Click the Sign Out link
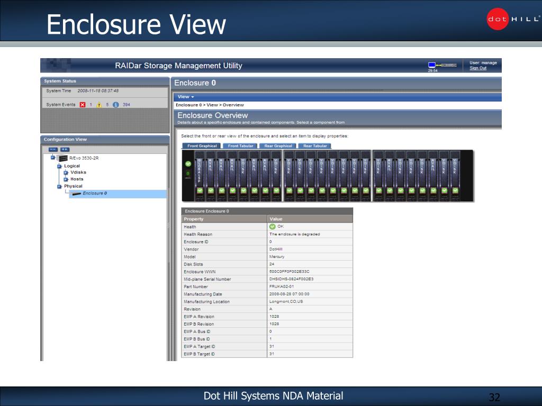The height and width of the screenshot is (406, 542). [478, 68]
